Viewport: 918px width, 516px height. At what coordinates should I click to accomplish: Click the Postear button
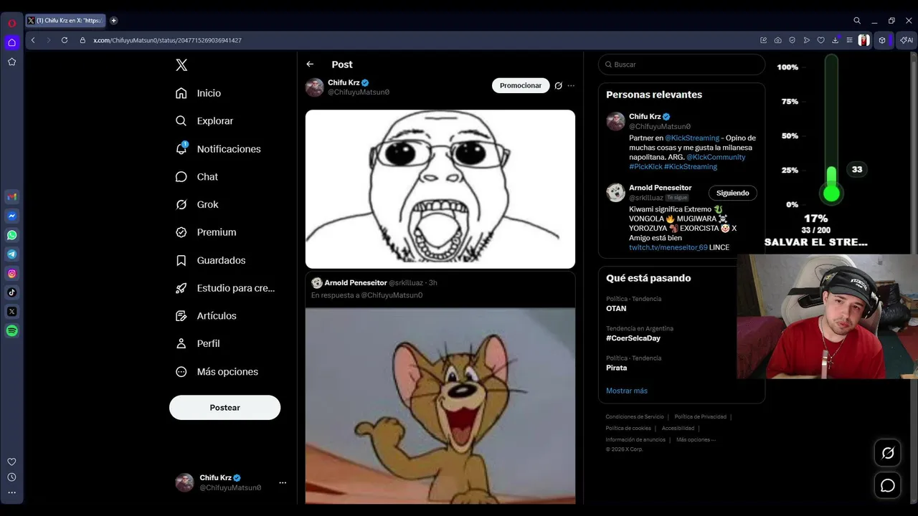224,407
